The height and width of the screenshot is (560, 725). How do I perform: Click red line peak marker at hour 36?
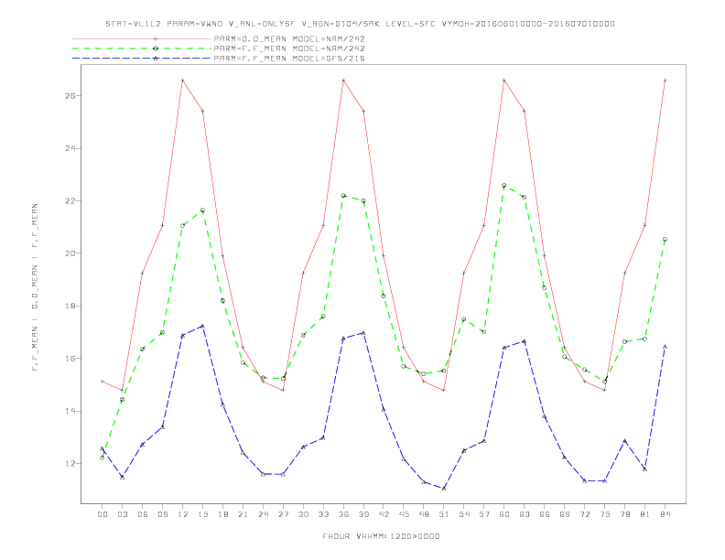(x=343, y=81)
